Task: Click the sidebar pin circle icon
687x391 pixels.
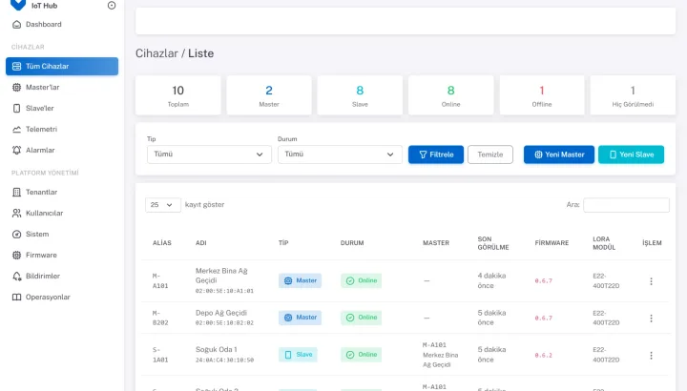Action: (x=112, y=6)
